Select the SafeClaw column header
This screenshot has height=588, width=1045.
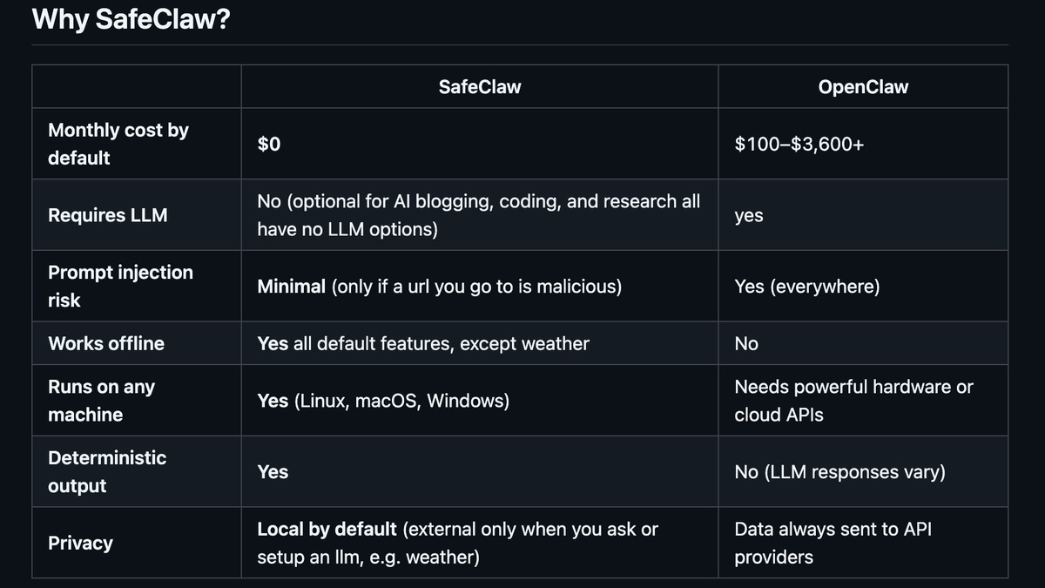click(x=480, y=86)
